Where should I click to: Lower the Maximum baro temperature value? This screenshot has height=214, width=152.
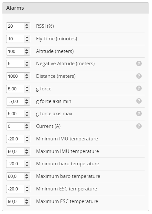(27, 178)
